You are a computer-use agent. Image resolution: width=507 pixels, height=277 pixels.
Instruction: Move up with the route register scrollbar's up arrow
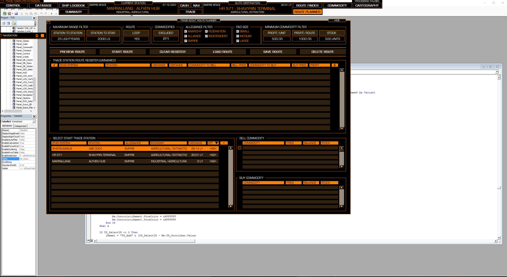tap(342, 70)
